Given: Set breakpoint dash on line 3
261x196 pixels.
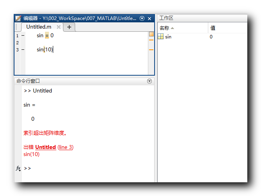Looking at the screenshot, I should [x=23, y=49].
